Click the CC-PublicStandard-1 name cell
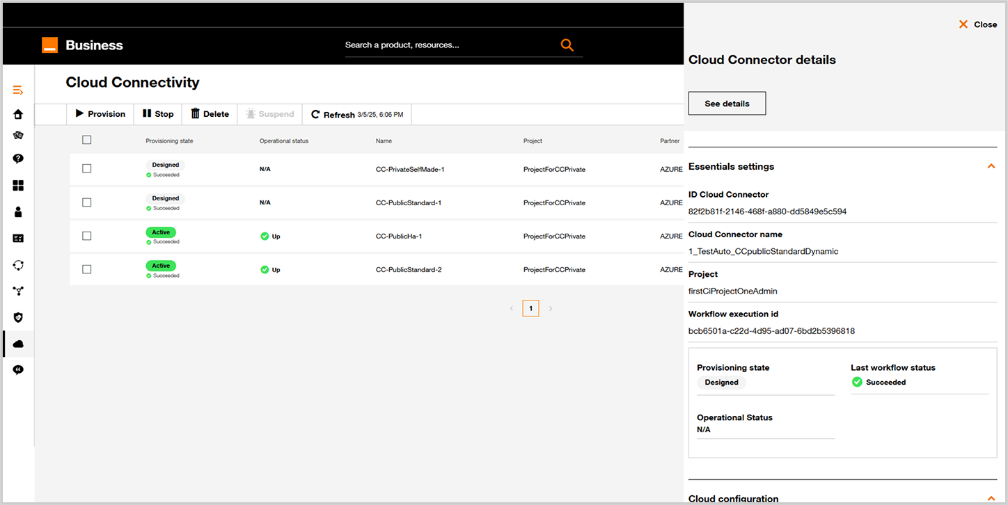This screenshot has height=505, width=1008. click(409, 203)
